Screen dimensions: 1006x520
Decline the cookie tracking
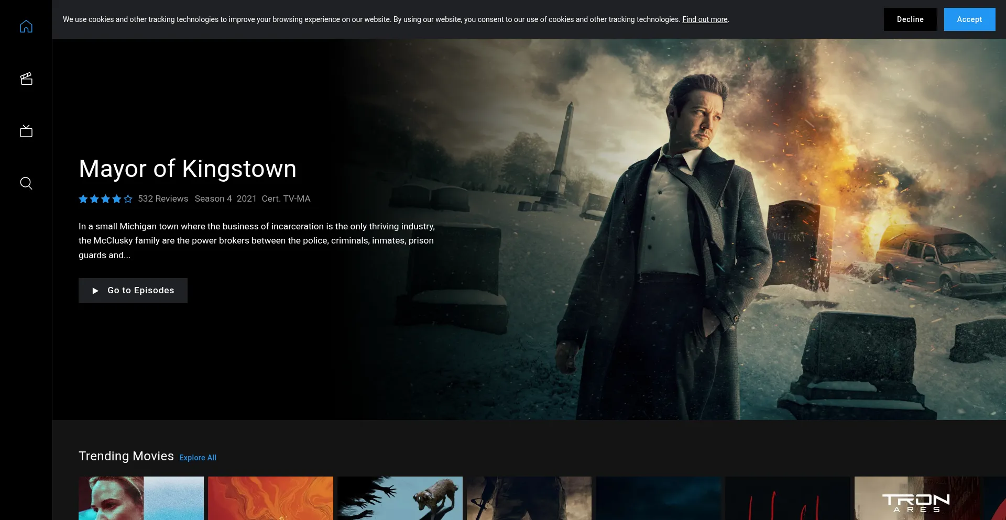910,19
